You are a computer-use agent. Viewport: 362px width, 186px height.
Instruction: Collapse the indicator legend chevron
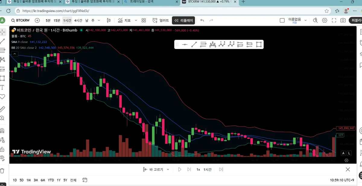pos(15,54)
